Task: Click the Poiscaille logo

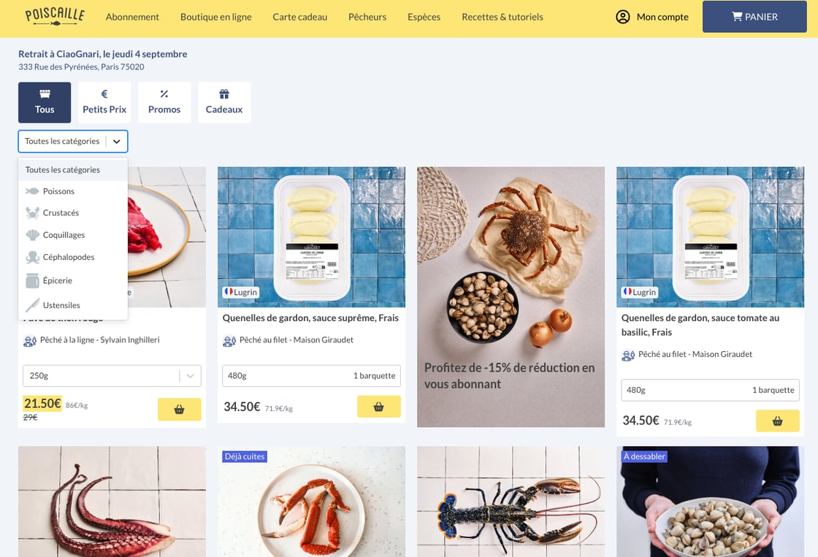Action: coord(55,16)
